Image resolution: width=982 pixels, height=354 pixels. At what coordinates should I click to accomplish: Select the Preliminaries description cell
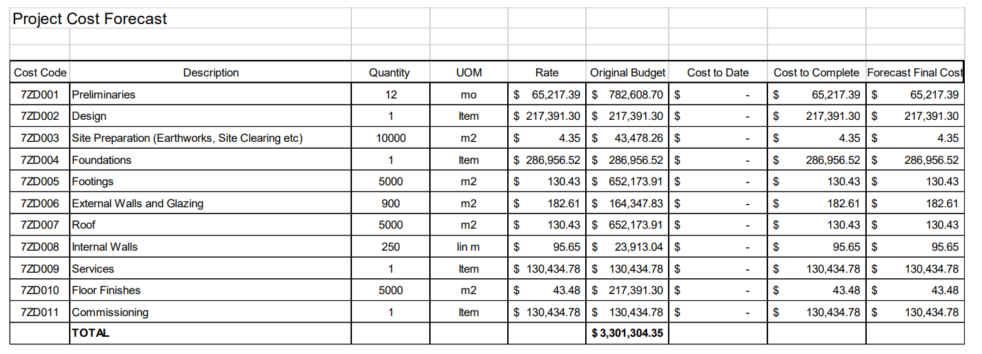[210, 94]
